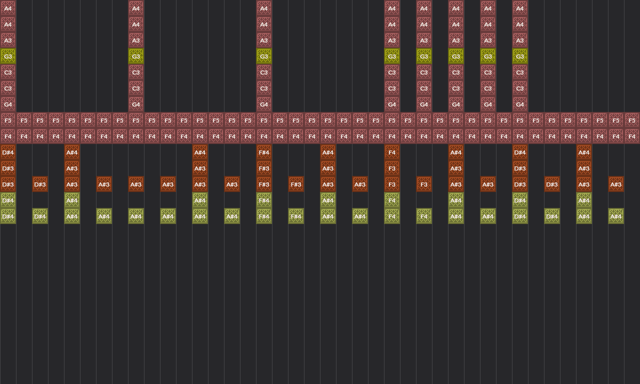
Task: Click the top-left corner A4 note block
Action: pos(8,8)
